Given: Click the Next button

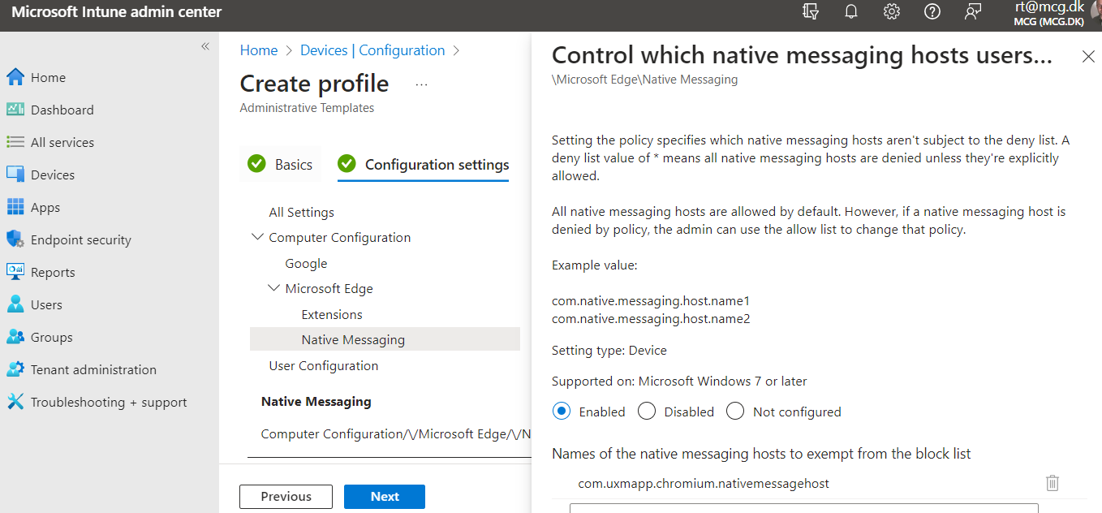Looking at the screenshot, I should coord(385,496).
